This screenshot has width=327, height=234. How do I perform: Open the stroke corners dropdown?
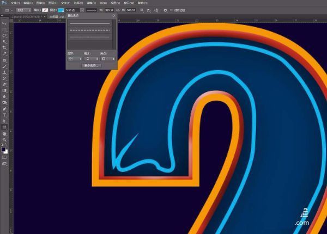pyautogui.click(x=108, y=58)
